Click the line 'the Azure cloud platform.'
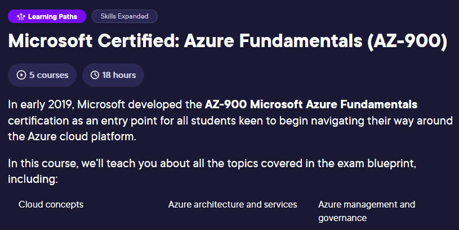 point(72,136)
